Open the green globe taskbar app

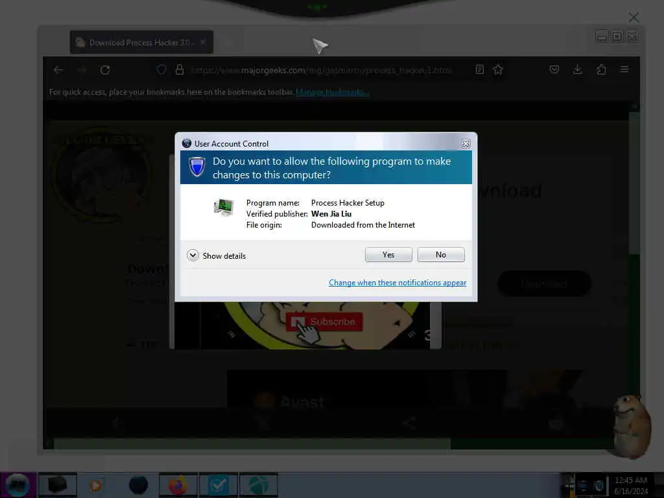258,485
